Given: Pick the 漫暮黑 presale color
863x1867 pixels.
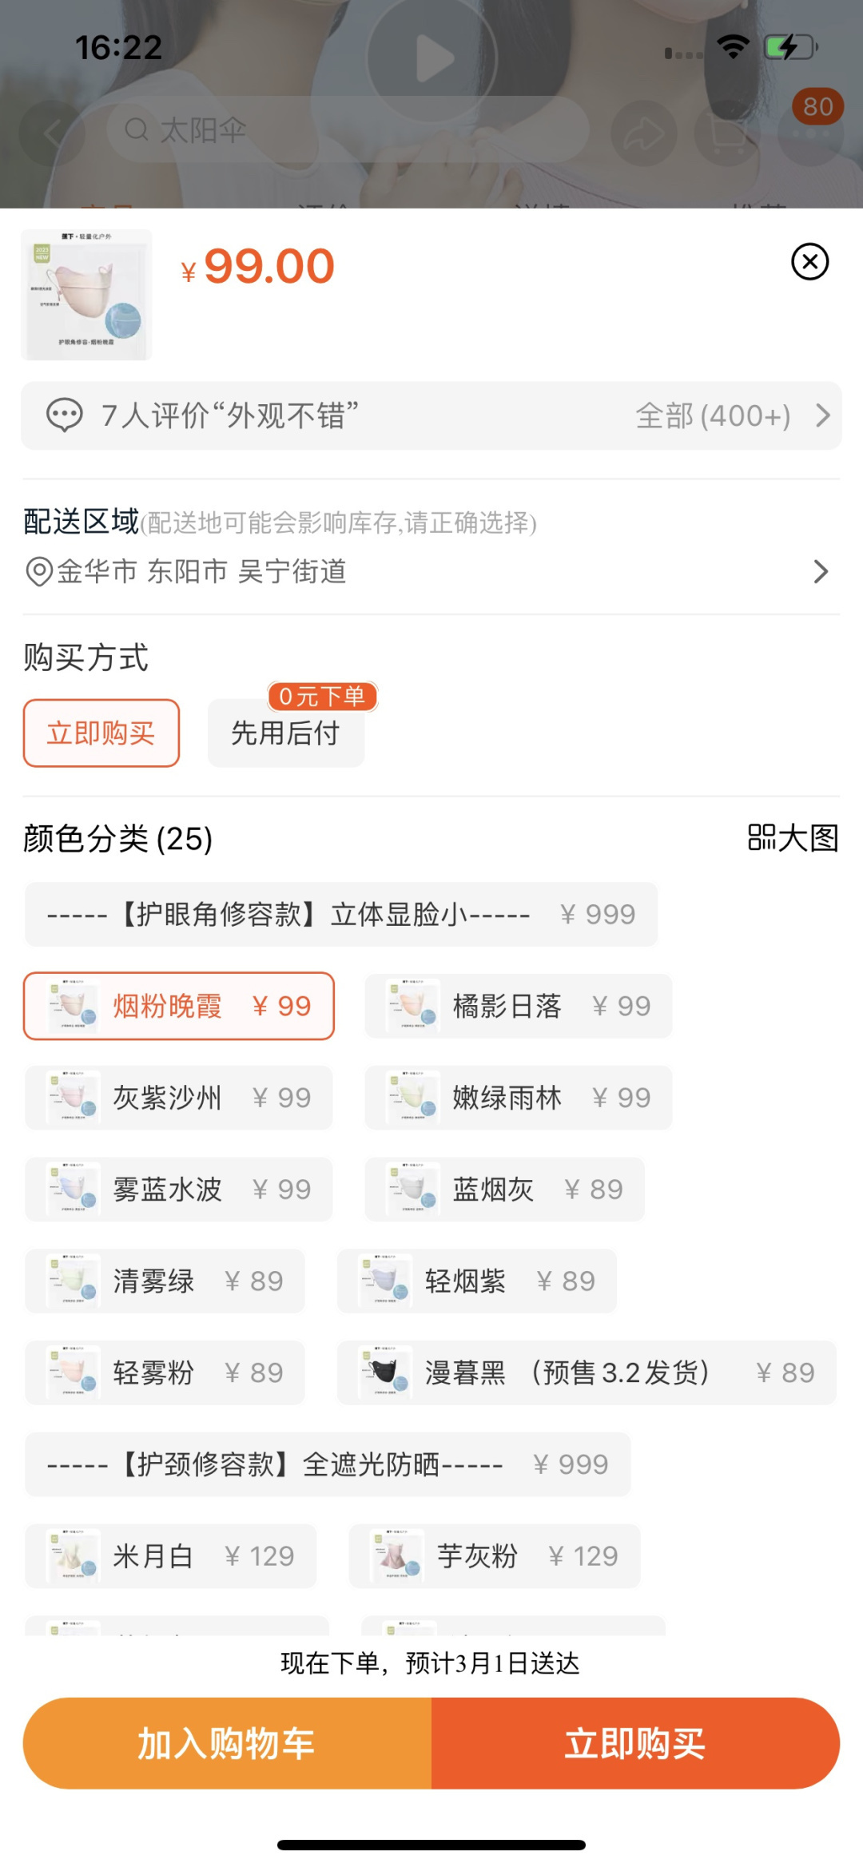Looking at the screenshot, I should (x=587, y=1373).
